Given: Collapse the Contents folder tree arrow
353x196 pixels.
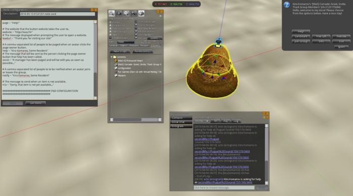Looking at the screenshot, I should point(111,57).
